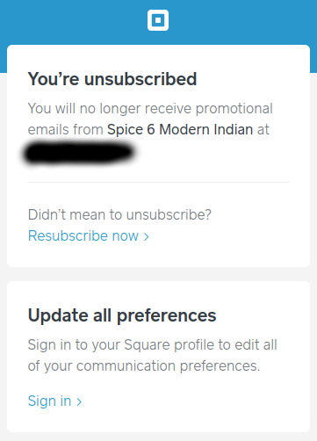This screenshot has width=317, height=441.
Task: Click the Update all preferences heading
Action: tap(122, 315)
